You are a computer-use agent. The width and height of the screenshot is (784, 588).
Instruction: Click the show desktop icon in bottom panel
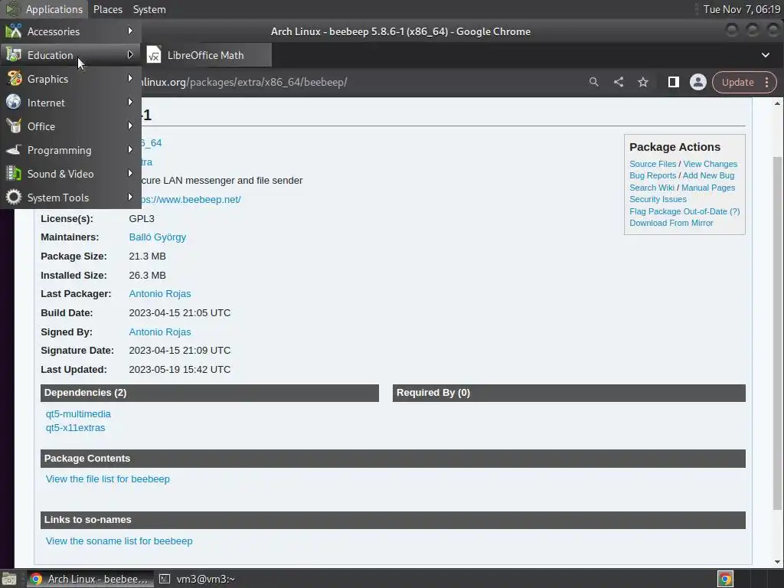[x=8, y=579]
